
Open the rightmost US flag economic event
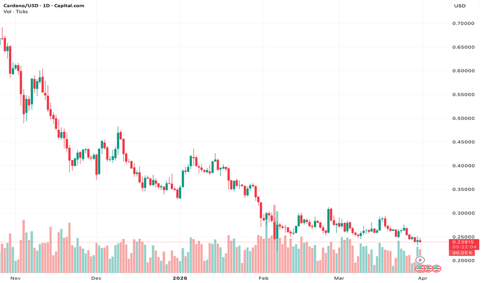[437, 268]
